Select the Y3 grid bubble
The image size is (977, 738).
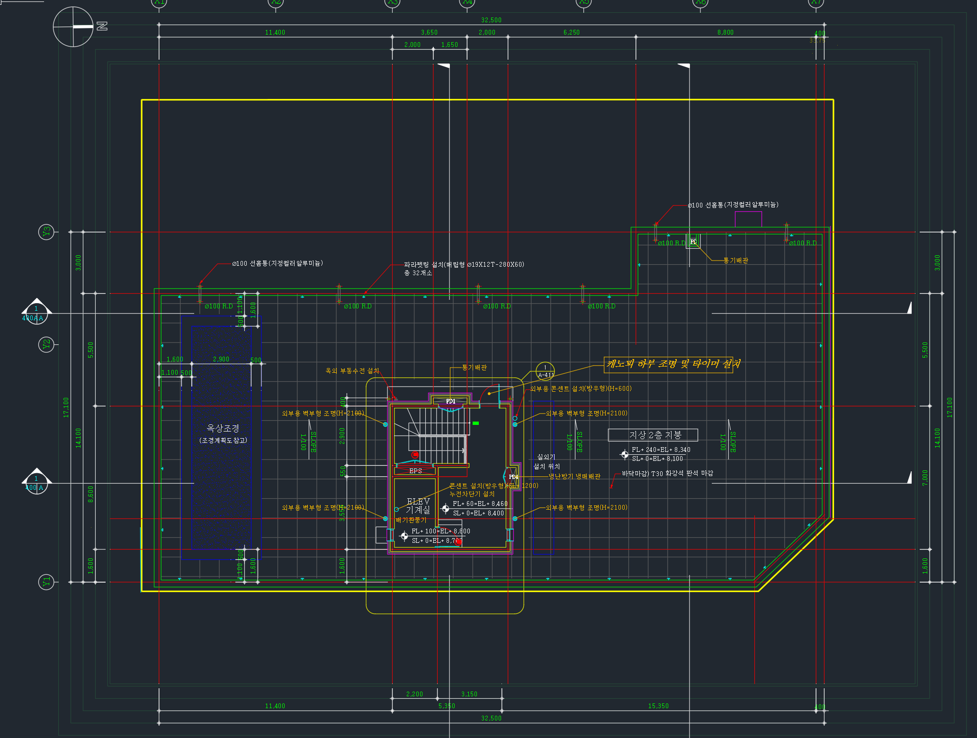46,232
